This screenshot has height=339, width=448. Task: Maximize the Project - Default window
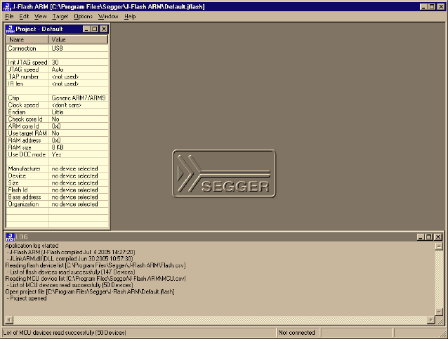(94, 29)
